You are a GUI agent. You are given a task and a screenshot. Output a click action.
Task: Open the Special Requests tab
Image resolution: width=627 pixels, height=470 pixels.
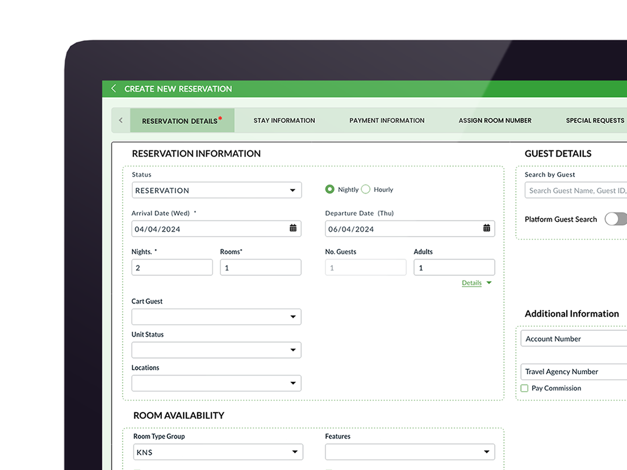[595, 120]
